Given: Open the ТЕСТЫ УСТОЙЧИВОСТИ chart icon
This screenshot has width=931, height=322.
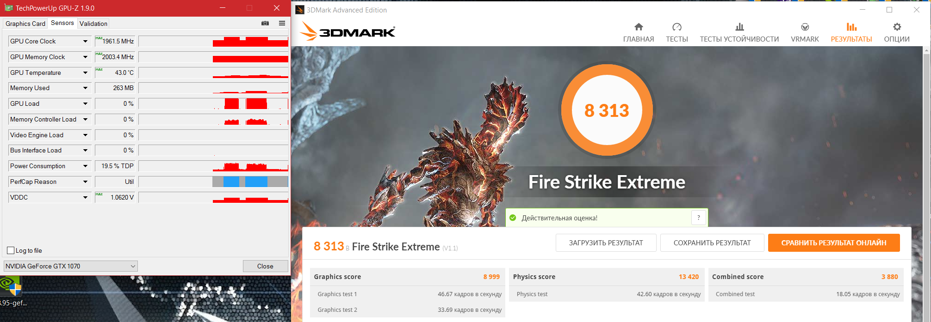Looking at the screenshot, I should 739,27.
